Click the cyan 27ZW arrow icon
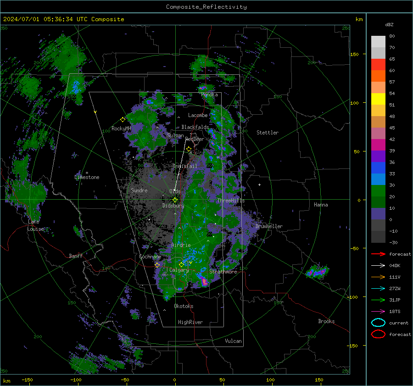 coord(378,289)
